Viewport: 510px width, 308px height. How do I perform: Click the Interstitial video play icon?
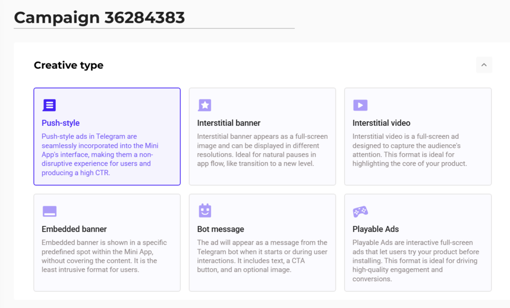(360, 105)
